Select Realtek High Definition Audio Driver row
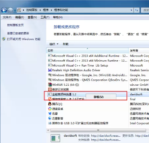 coord(87,70)
